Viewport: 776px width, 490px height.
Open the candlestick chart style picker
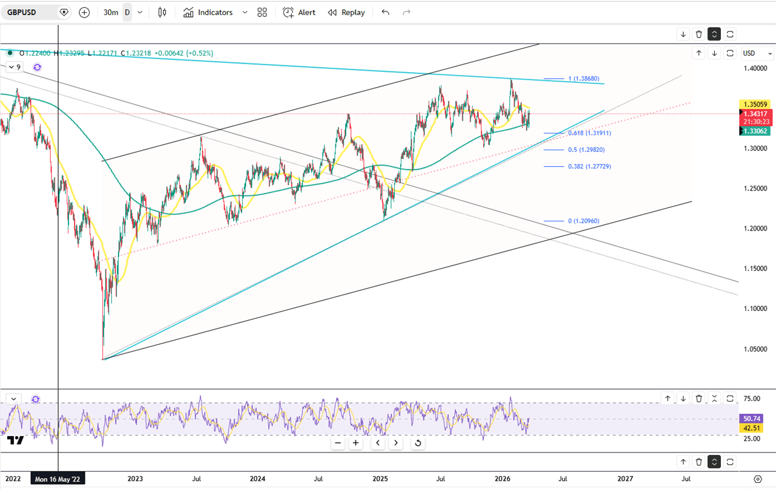[162, 12]
